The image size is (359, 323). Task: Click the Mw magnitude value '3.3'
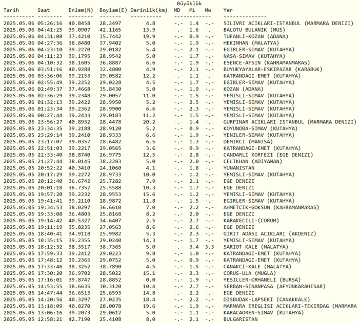click(209, 247)
